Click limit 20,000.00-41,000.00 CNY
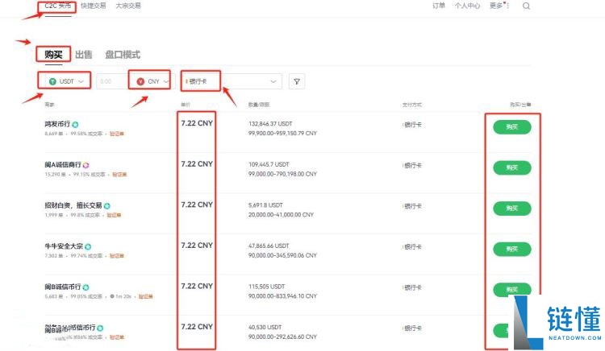Image resolution: width=605 pixels, height=351 pixels. click(281, 215)
